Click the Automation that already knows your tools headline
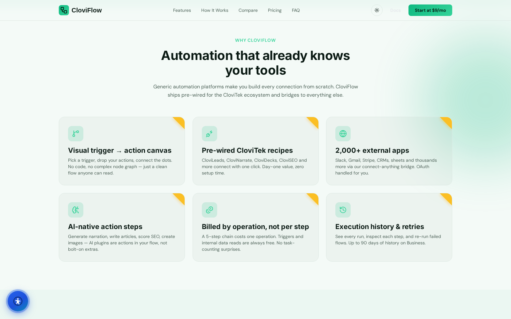511x319 pixels. coord(256,63)
